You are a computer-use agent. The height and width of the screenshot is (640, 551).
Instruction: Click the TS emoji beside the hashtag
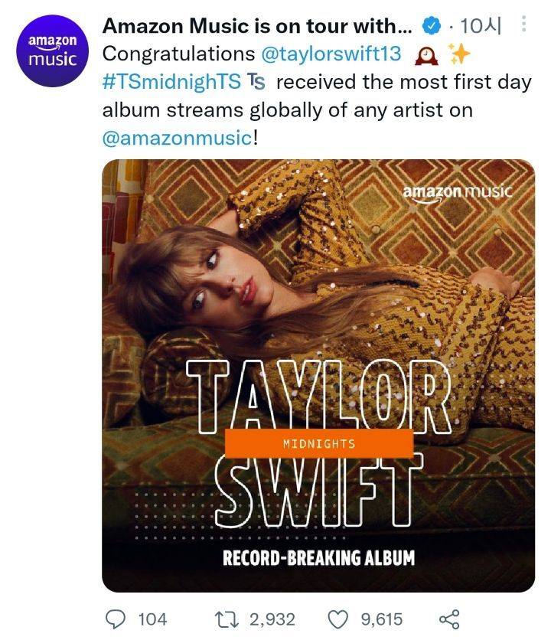pyautogui.click(x=256, y=83)
